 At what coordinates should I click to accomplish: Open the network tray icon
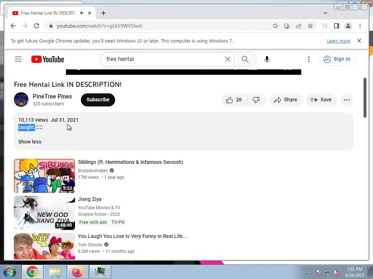[x=327, y=272]
